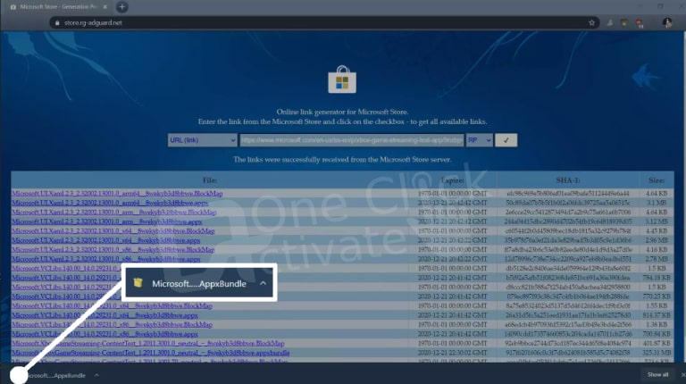This screenshot has height=384, width=686.
Task: Focus the store.rg-adguard.net address bar
Action: tap(322, 22)
